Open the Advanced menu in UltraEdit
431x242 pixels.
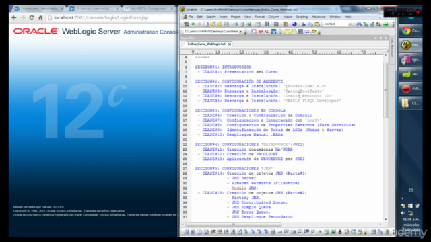coord(319,17)
